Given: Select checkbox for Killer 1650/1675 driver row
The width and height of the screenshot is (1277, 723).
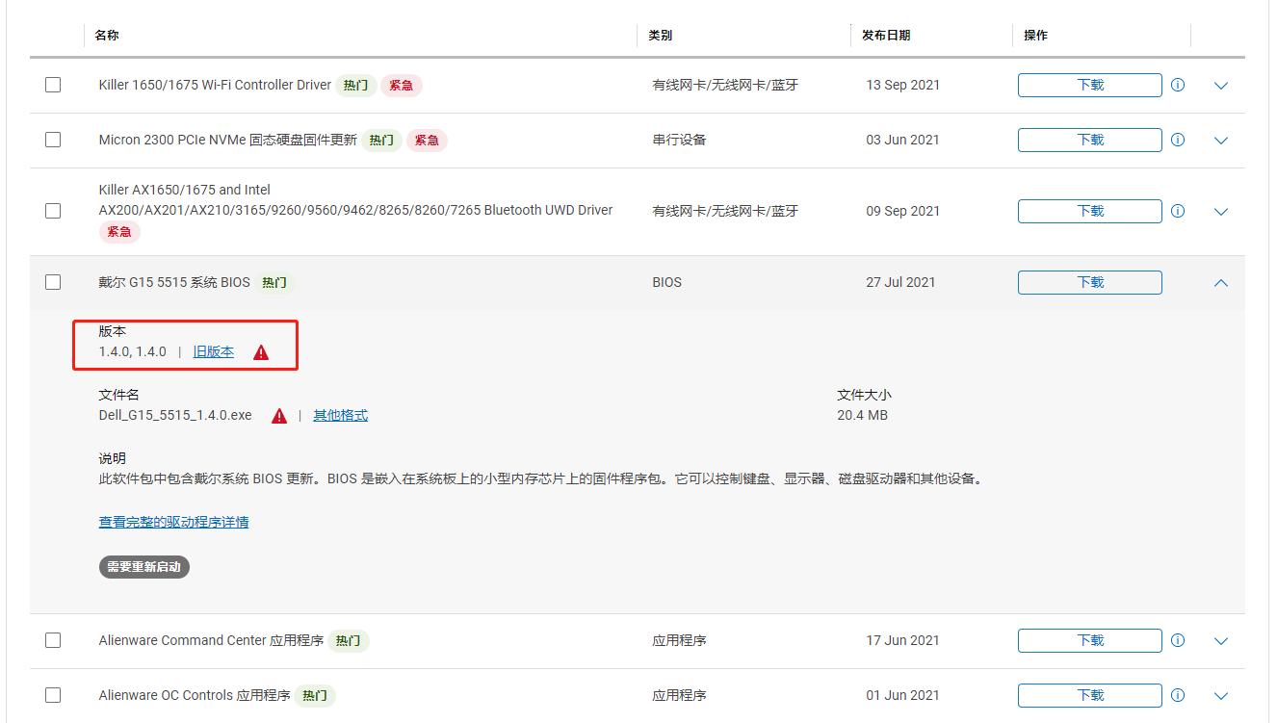Looking at the screenshot, I should point(53,85).
